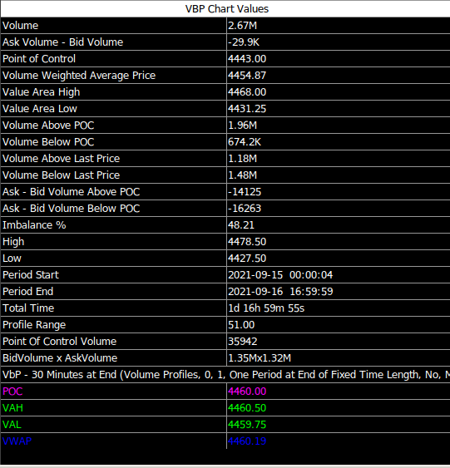Screen dimensions: 450x468
Task: Click the Total Time label
Action: (x=28, y=308)
